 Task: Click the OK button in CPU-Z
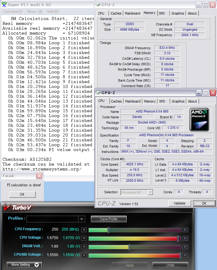204,203
